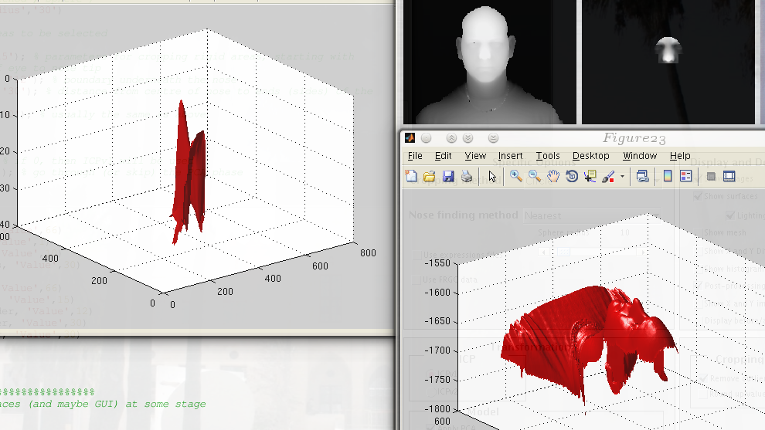Viewport: 765px width, 430px height.
Task: Save the figure with the floppy disk icon
Action: tap(448, 177)
